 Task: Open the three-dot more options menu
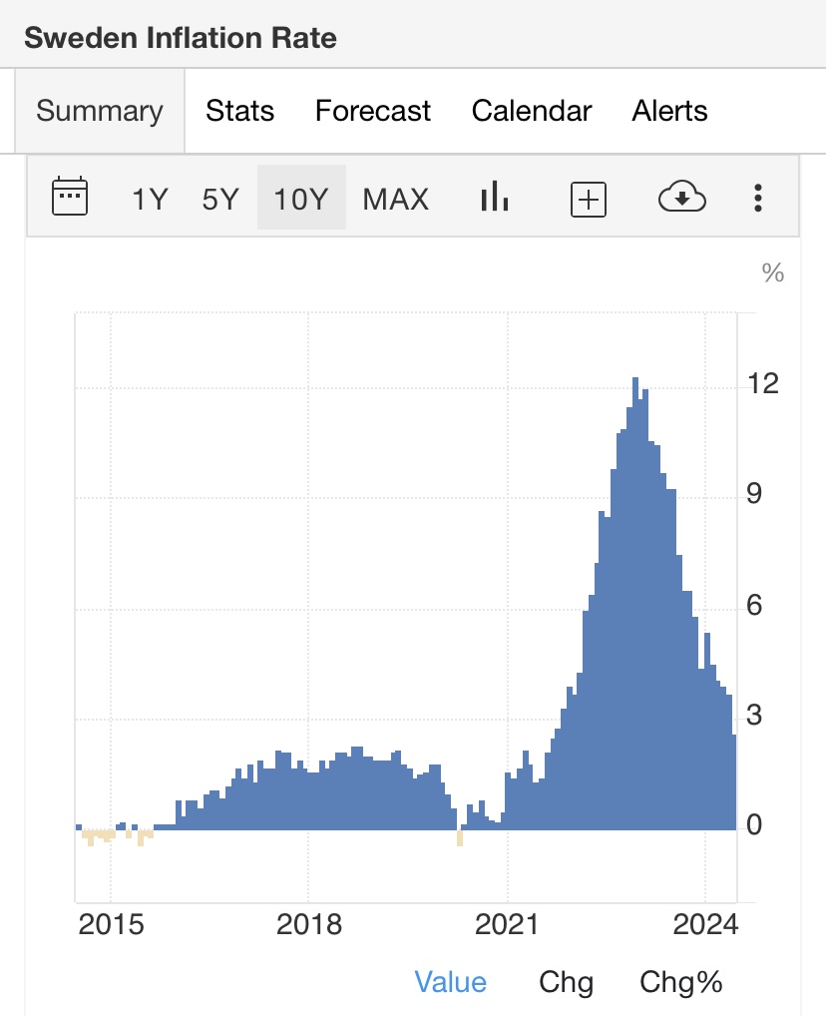758,198
